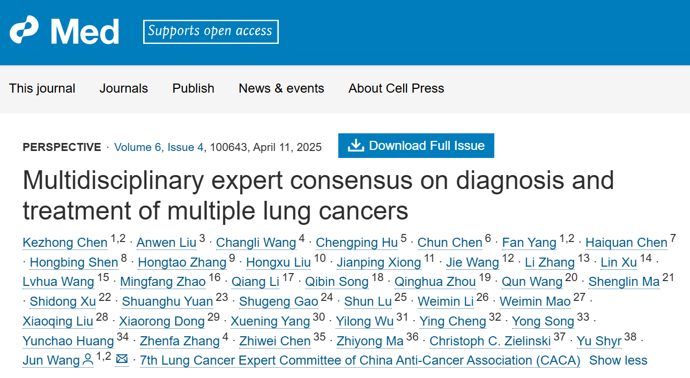Open the This journal menu
690x378 pixels.
coord(42,88)
